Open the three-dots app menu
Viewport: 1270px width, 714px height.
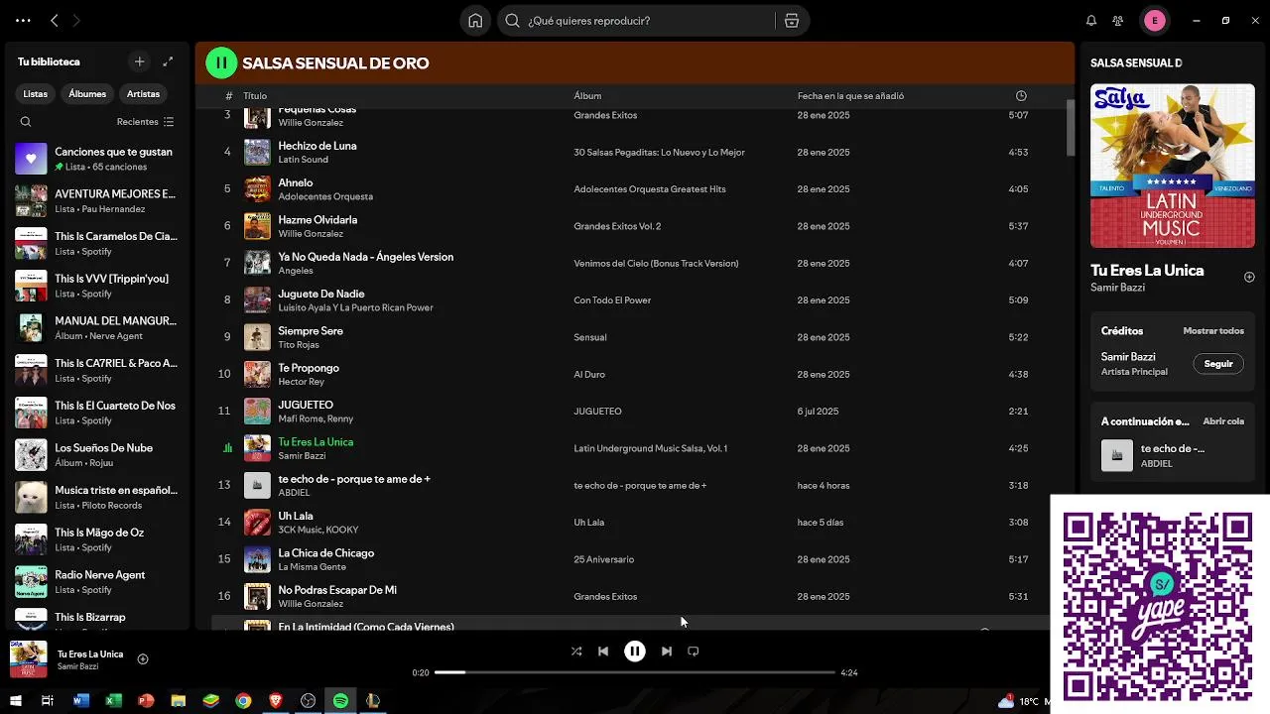pyautogui.click(x=23, y=20)
